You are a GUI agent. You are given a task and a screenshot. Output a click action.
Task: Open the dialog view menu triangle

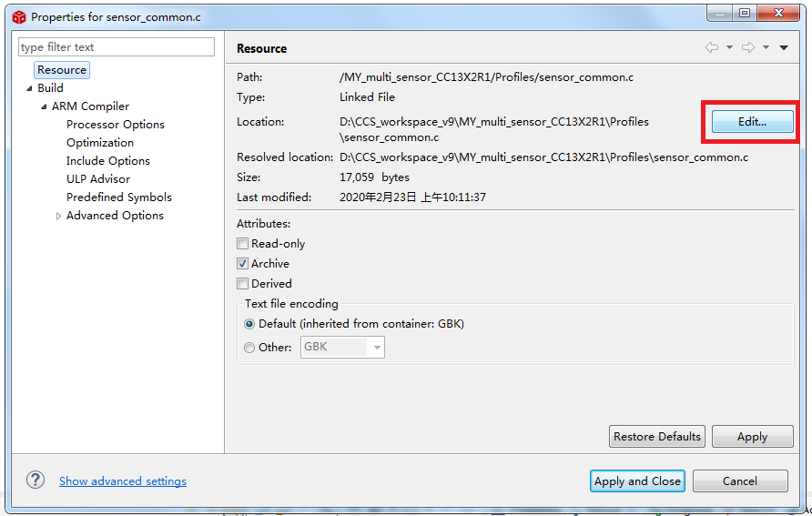784,48
